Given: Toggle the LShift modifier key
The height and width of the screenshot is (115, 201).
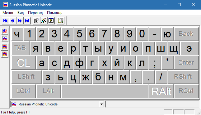Looking at the screenshot, I should 26,77.
